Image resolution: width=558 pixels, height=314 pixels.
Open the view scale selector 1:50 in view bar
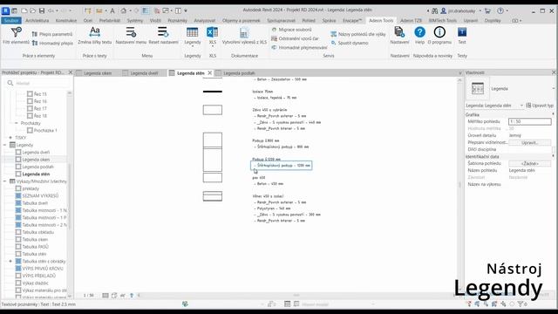[x=88, y=295]
